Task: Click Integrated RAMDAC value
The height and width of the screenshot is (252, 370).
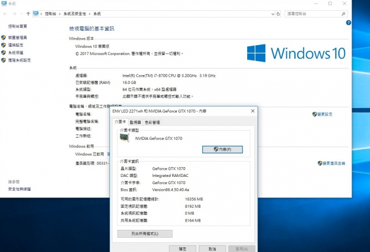Action: [x=170, y=175]
